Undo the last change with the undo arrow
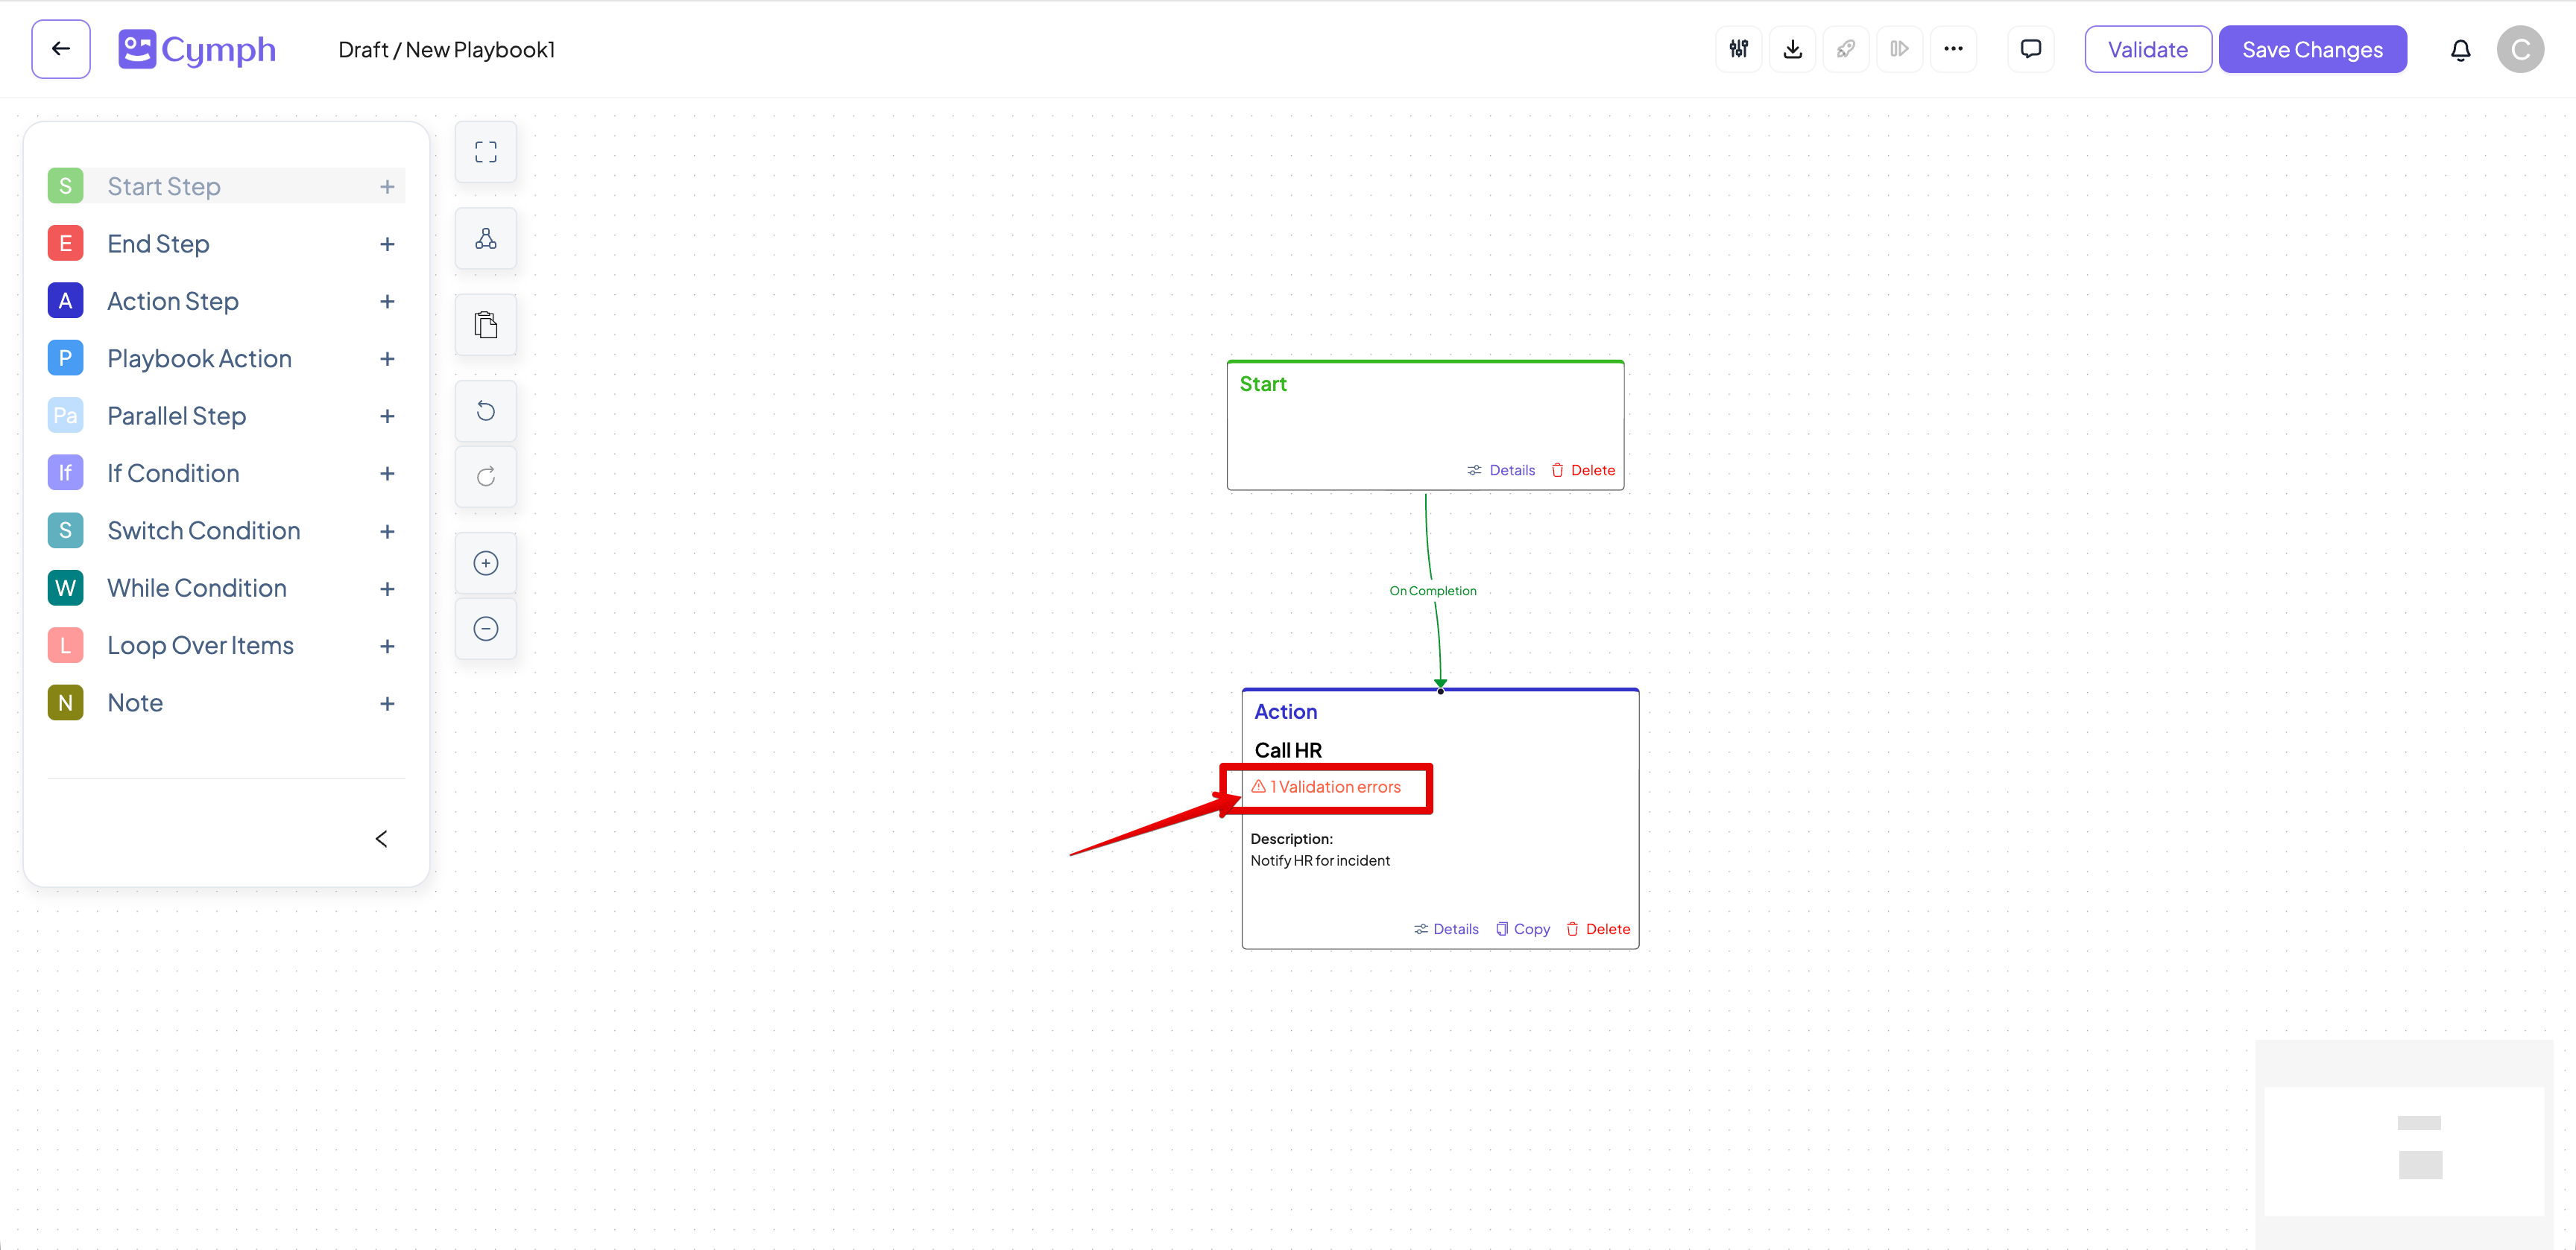 point(485,410)
